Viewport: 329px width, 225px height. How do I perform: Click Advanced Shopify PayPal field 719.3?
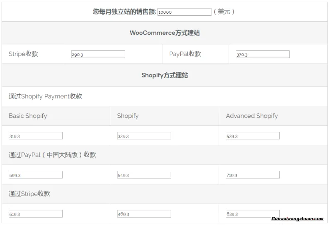[253, 175]
